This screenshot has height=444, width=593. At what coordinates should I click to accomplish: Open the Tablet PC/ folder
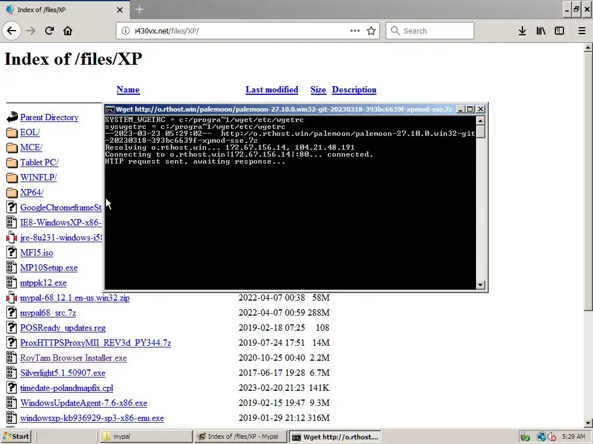39,162
